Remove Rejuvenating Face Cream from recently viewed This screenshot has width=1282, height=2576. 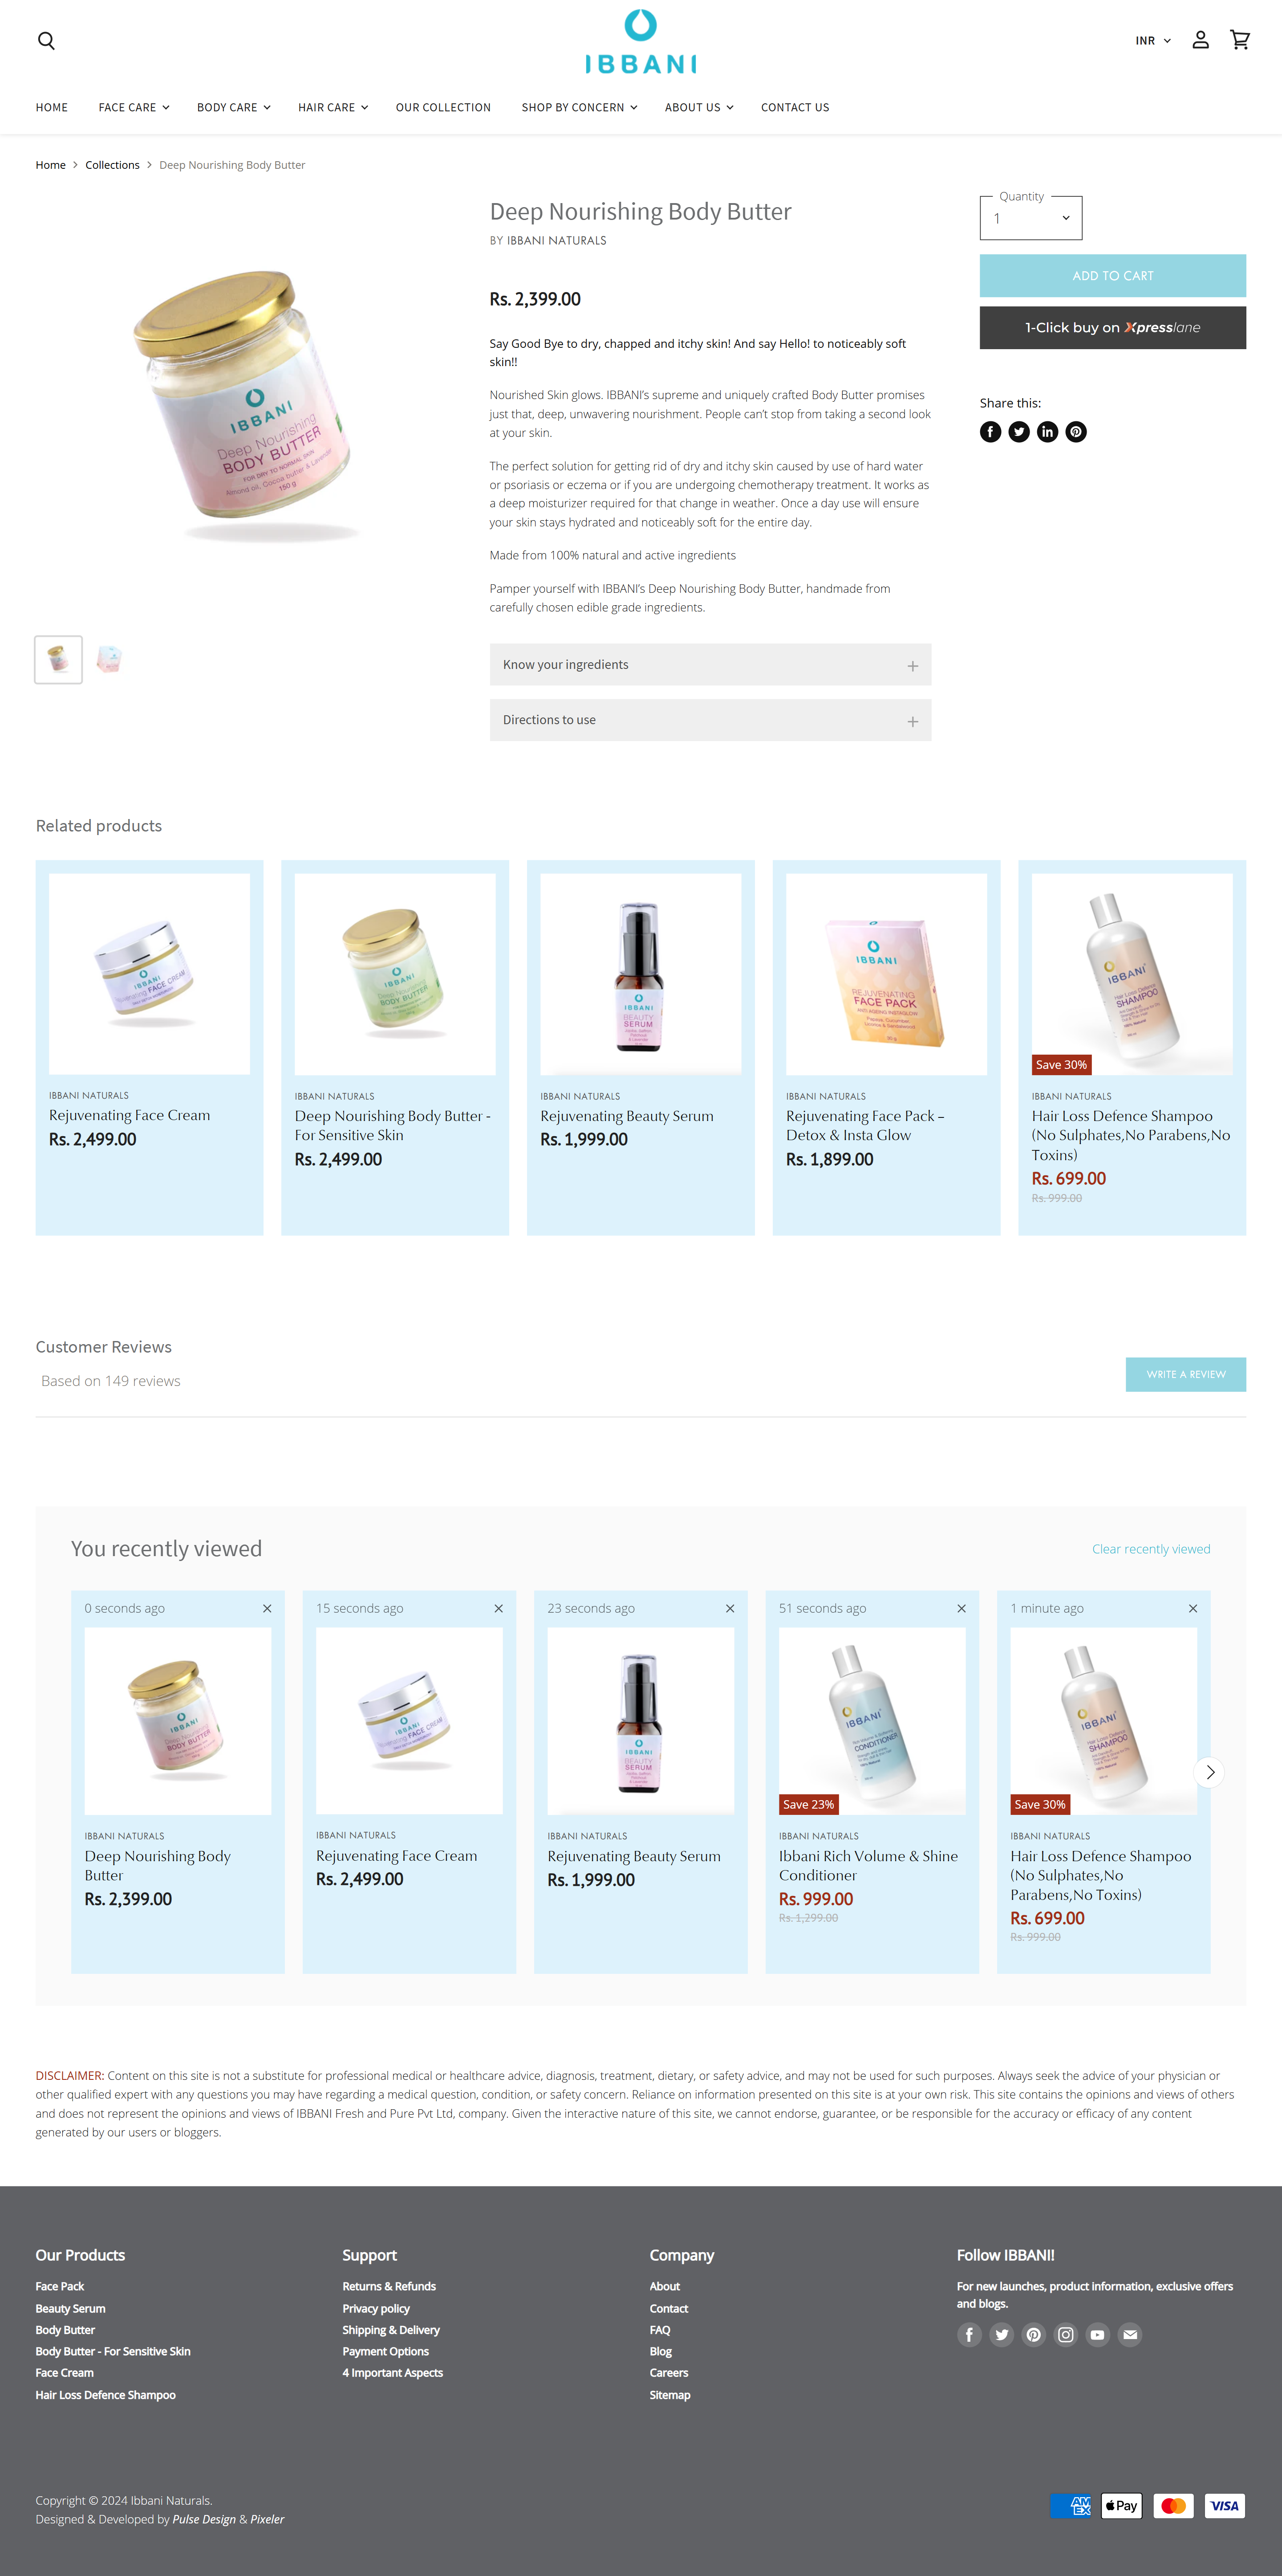coord(499,1608)
